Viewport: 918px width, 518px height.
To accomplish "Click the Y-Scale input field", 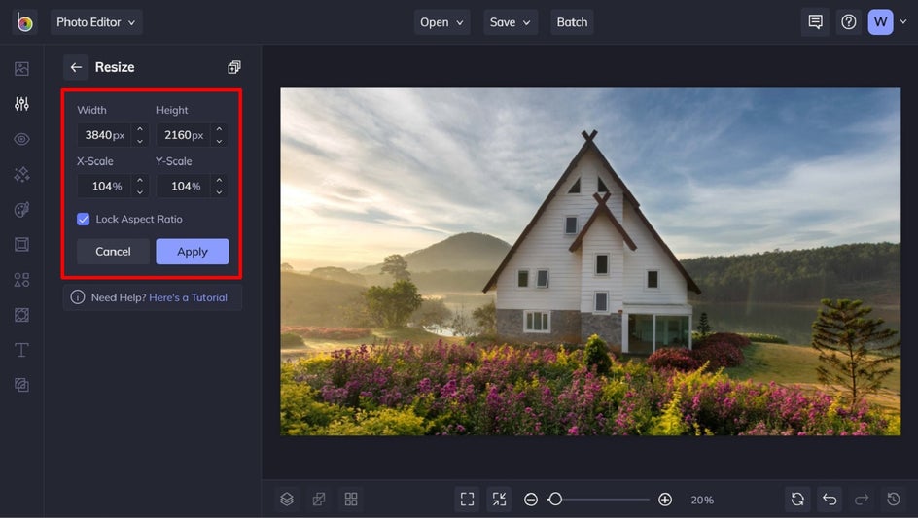I will (x=184, y=187).
